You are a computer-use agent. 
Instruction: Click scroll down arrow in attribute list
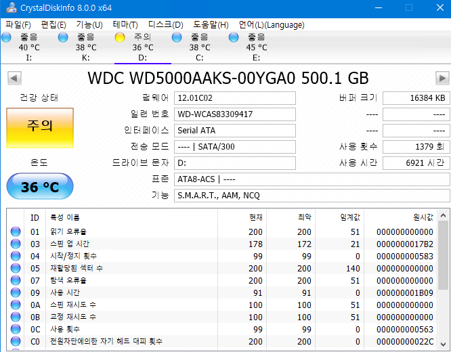(444, 345)
